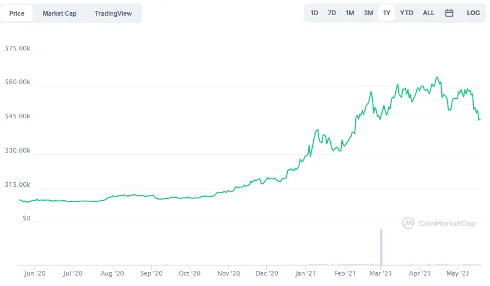Select the 3M time range

pos(369,13)
